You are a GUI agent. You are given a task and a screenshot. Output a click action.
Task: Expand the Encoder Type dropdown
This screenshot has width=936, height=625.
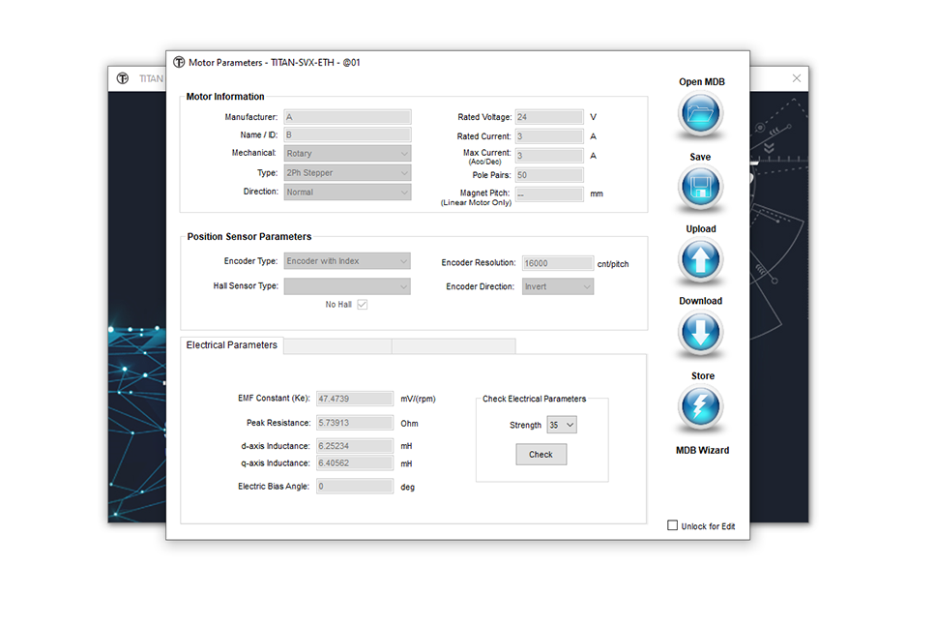coord(347,261)
